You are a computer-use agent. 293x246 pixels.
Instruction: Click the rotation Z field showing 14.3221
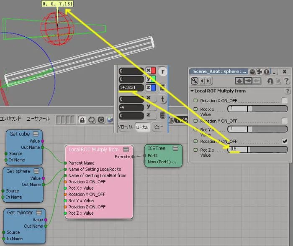pyautogui.click(x=131, y=87)
